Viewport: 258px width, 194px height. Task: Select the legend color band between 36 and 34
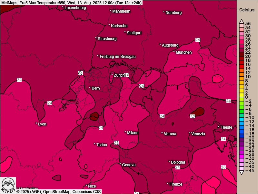[x=241, y=26]
